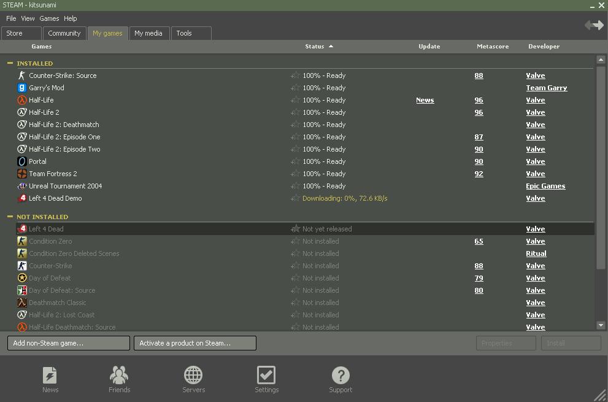608x402 pixels.
Task: Open the News link for Half-Life
Action: pyautogui.click(x=425, y=100)
